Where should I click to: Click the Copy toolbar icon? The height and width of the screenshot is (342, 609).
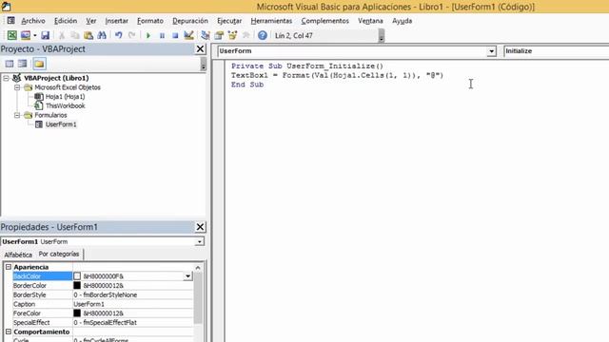point(75,35)
